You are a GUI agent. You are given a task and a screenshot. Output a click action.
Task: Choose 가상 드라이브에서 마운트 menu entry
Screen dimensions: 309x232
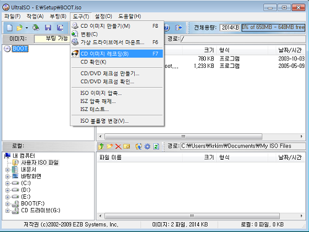(x=117, y=43)
